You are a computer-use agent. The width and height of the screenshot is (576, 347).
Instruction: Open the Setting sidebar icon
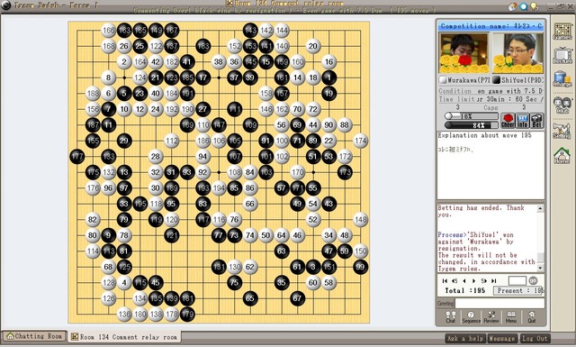[x=562, y=131]
